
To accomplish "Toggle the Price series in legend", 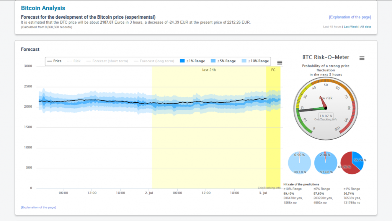I will click(x=54, y=61).
